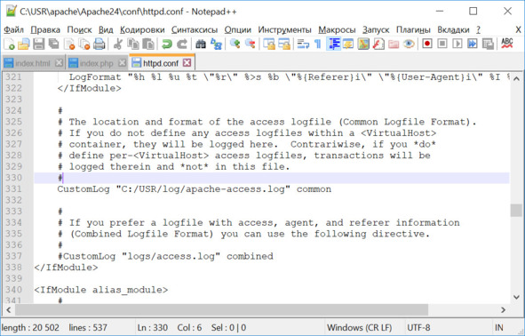
Task: Toggle the indent guide icon
Action: (333, 44)
